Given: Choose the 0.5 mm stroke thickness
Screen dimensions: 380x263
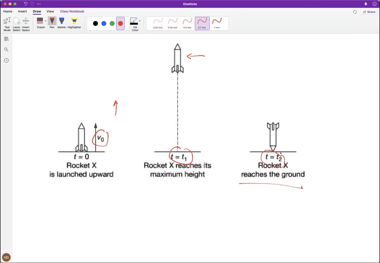Looking at the screenshot, I should tap(187, 22).
